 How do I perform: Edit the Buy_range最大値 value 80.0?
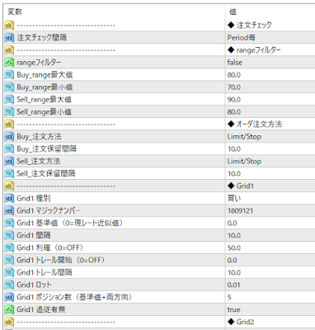tap(234, 75)
